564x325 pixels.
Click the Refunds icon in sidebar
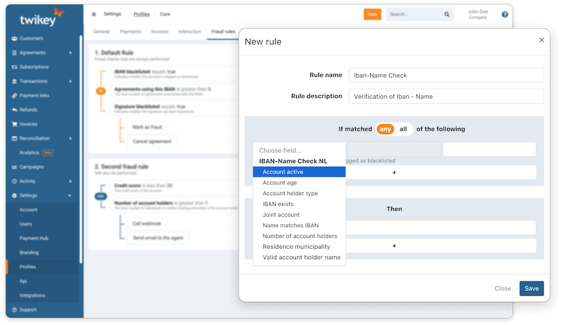tap(14, 109)
